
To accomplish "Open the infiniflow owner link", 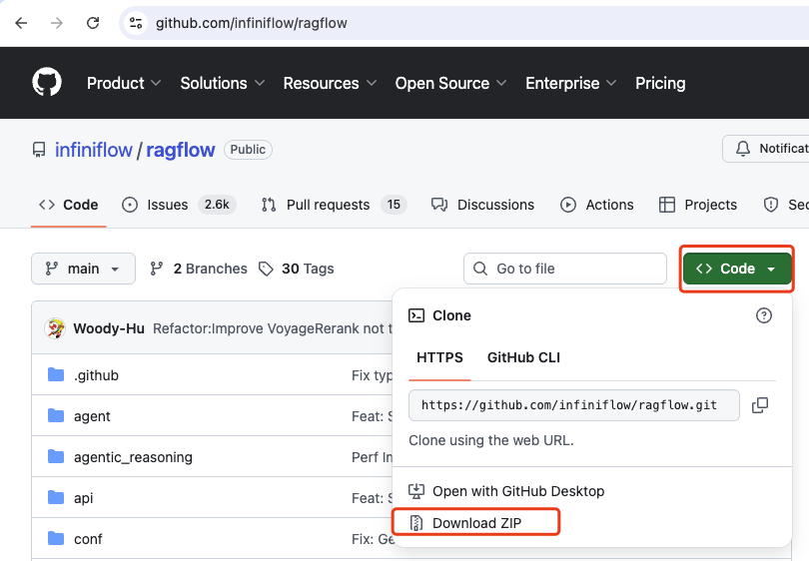I will pos(94,150).
